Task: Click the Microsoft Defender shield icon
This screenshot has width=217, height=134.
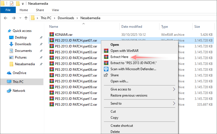Action: point(106,69)
